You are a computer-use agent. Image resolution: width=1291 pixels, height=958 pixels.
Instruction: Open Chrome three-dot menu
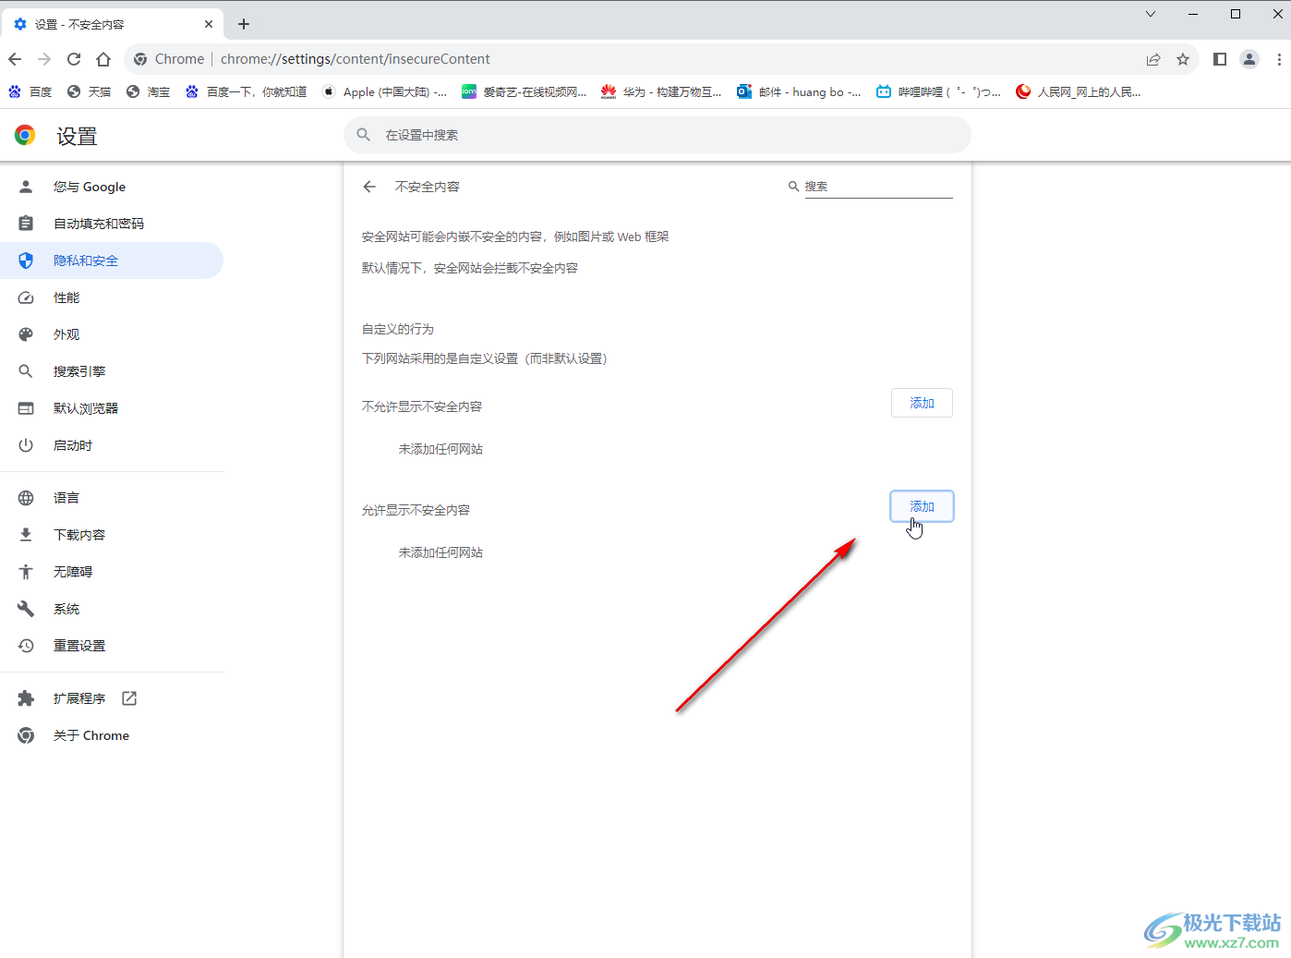point(1279,59)
